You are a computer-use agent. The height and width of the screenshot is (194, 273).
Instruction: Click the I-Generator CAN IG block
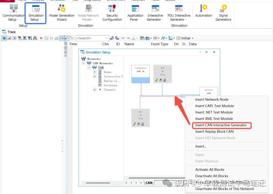pyautogui.click(x=140, y=74)
